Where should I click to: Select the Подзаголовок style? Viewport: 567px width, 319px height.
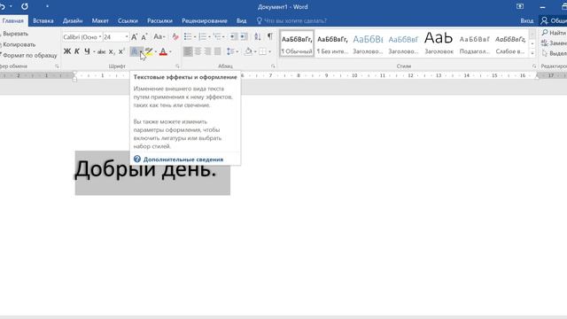tap(475, 43)
